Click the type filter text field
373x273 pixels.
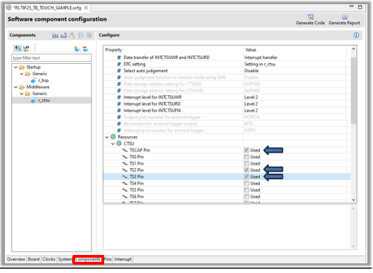click(x=51, y=58)
